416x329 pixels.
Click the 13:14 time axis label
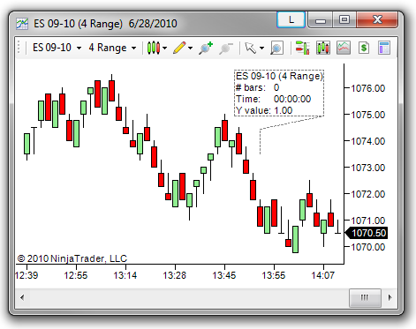(125, 275)
